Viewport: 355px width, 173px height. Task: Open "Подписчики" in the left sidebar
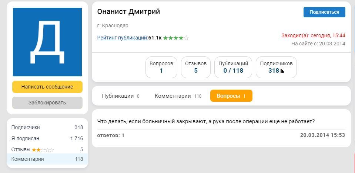point(26,127)
